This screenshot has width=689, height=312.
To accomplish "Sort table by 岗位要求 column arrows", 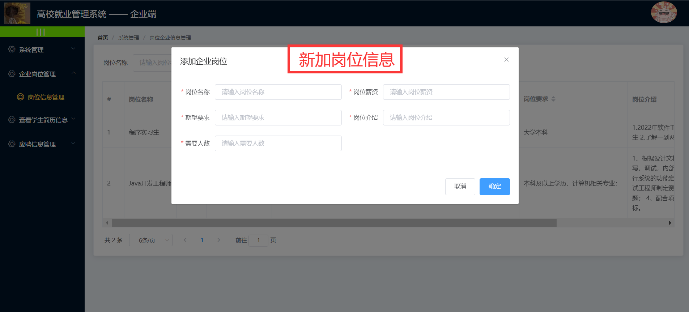I will click(x=553, y=99).
